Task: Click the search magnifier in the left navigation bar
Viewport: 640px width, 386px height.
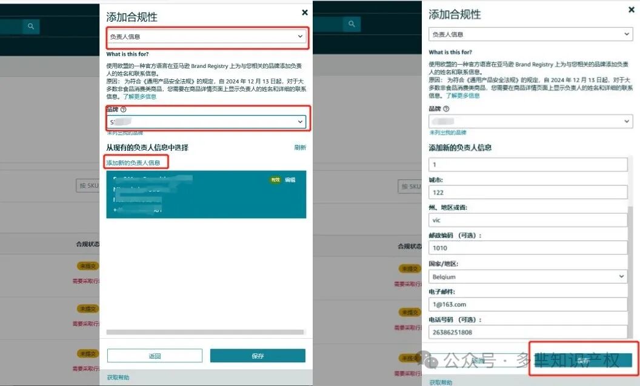Action: coord(30,27)
